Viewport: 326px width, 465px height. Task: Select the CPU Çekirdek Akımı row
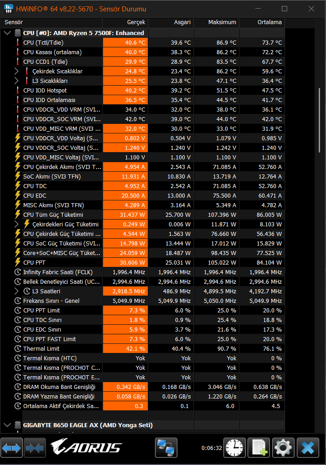[x=143, y=167]
